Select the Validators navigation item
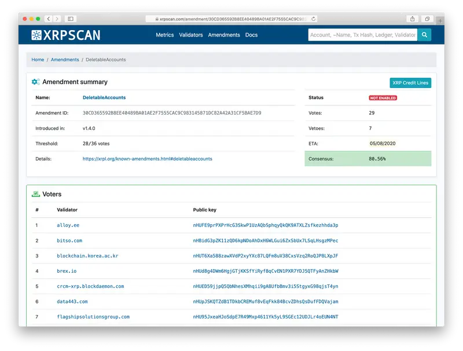Viewport: 463px width, 351px height. pos(192,35)
